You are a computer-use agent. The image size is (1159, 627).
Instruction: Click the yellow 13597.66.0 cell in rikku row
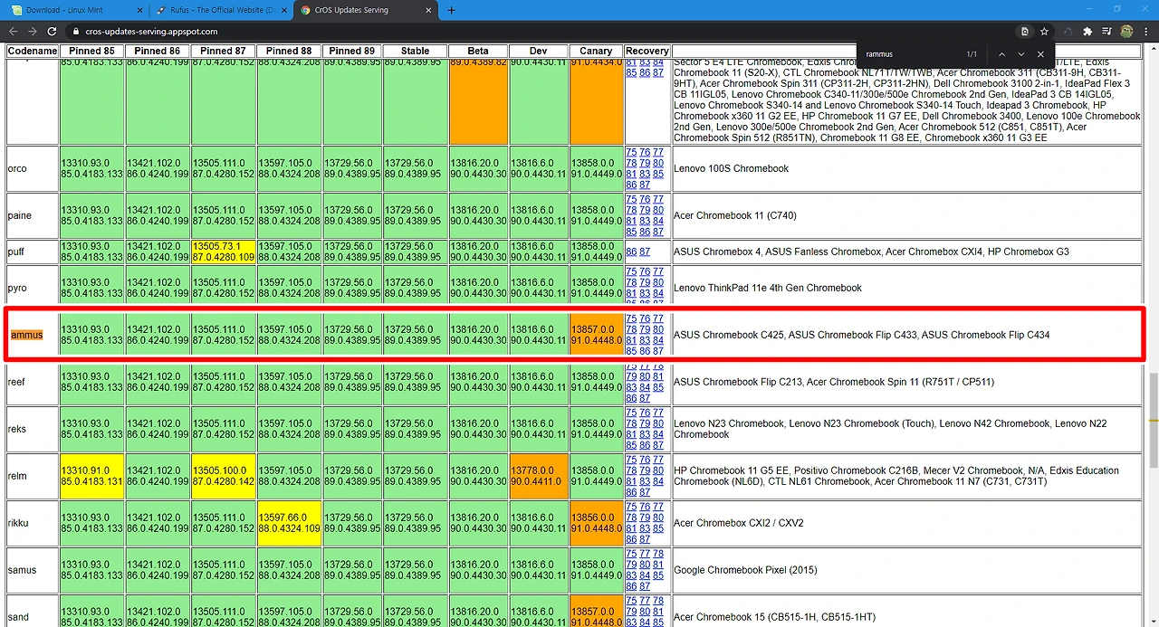[290, 523]
